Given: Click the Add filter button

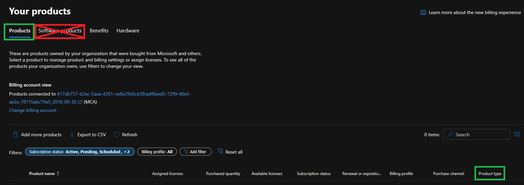Looking at the screenshot, I should (195, 152).
